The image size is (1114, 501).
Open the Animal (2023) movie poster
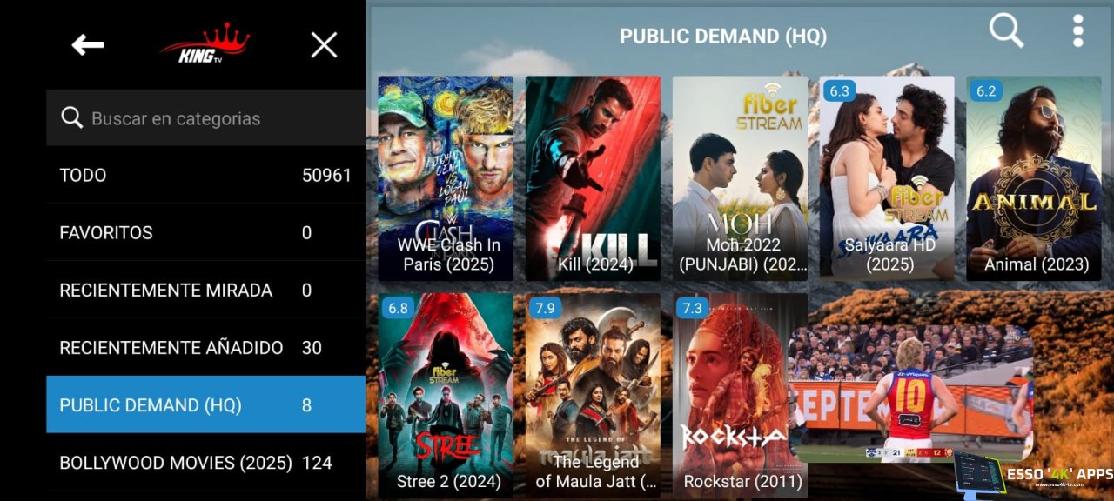tap(1034, 178)
